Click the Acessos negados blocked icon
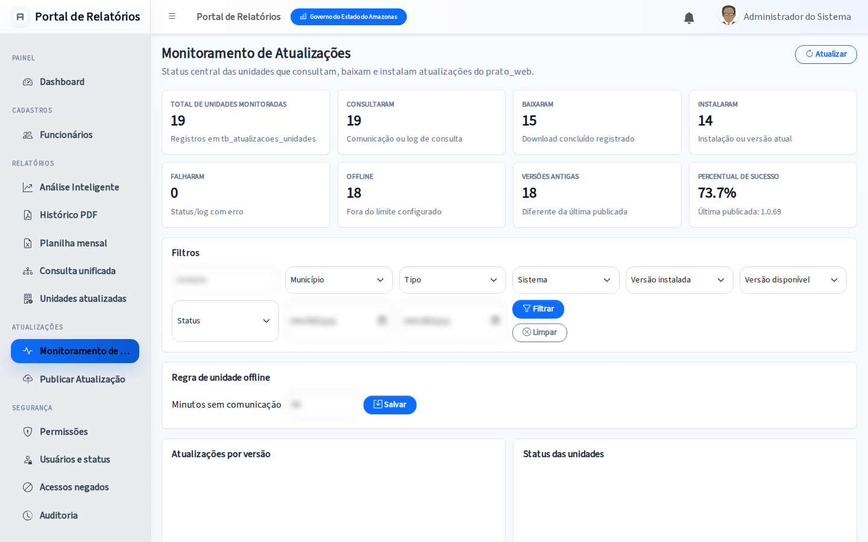Viewport: 868px width, 542px height. [x=28, y=487]
